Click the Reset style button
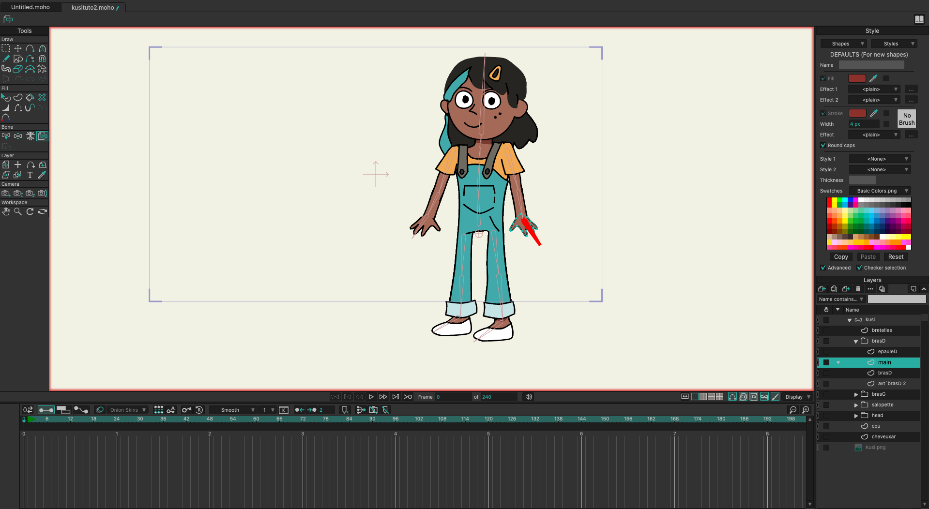This screenshot has width=929, height=509. [x=896, y=257]
